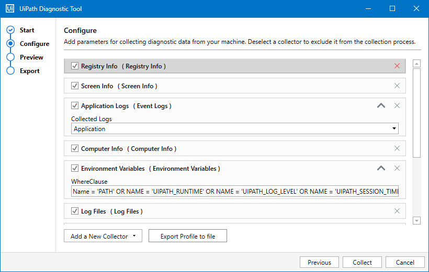Viewport: 429px width, 272px height.
Task: Click Export Profile to file
Action: (x=187, y=236)
